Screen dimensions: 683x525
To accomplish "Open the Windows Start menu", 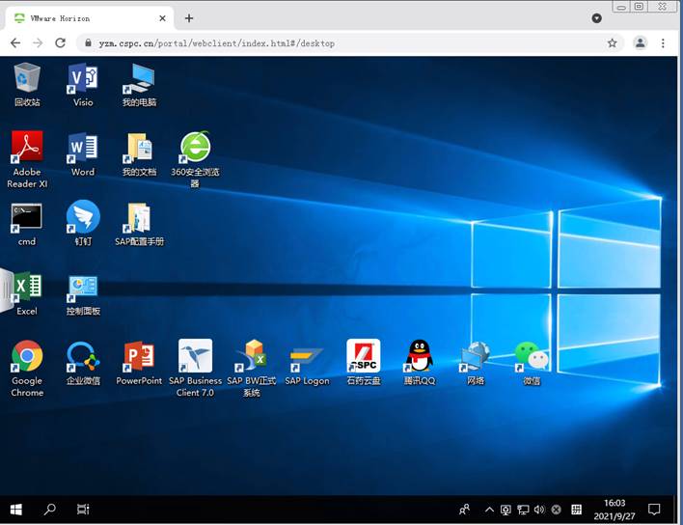I will click(x=16, y=510).
